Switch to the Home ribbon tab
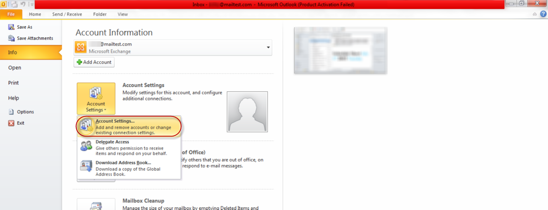 pyautogui.click(x=35, y=14)
